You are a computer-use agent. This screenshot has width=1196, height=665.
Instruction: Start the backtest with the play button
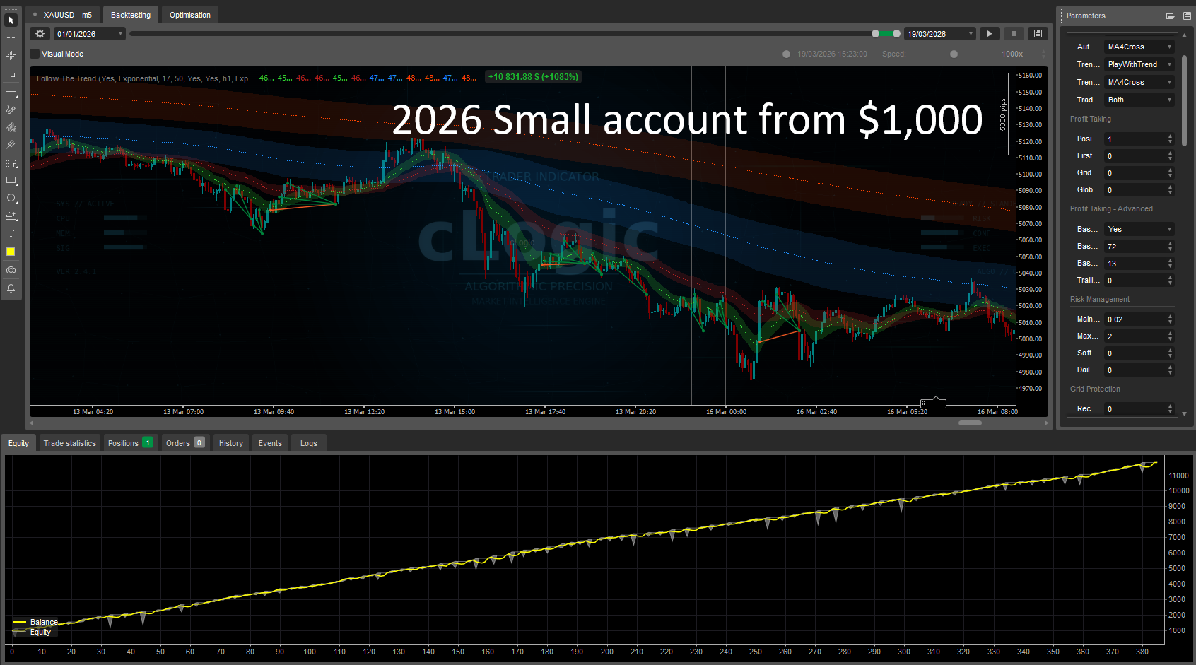coord(989,33)
